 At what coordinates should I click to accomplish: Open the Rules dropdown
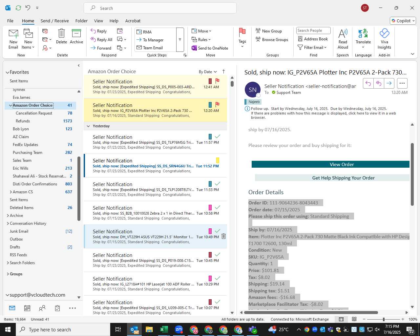point(201,39)
